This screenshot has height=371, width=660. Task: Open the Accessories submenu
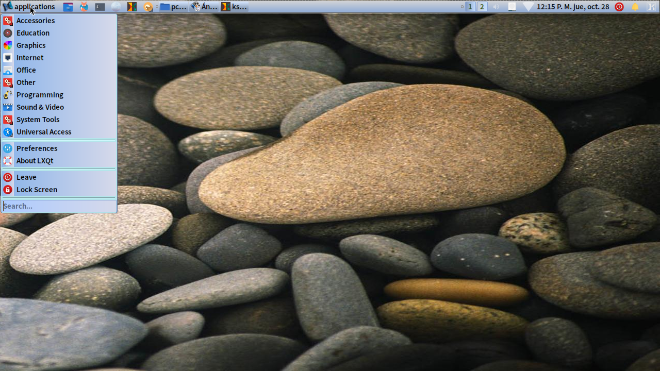59,21
